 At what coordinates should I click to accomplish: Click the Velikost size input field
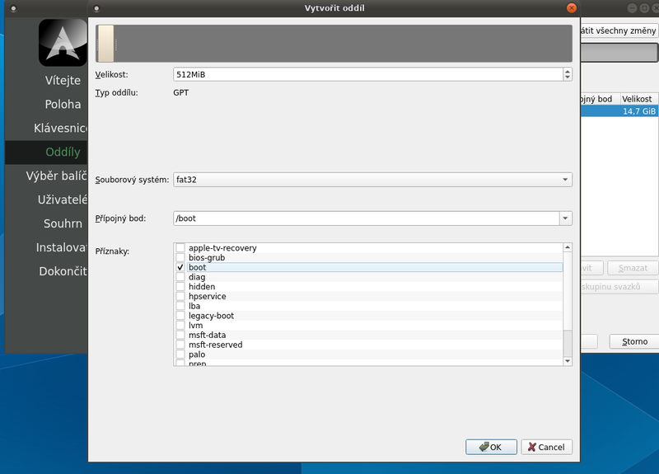point(367,74)
